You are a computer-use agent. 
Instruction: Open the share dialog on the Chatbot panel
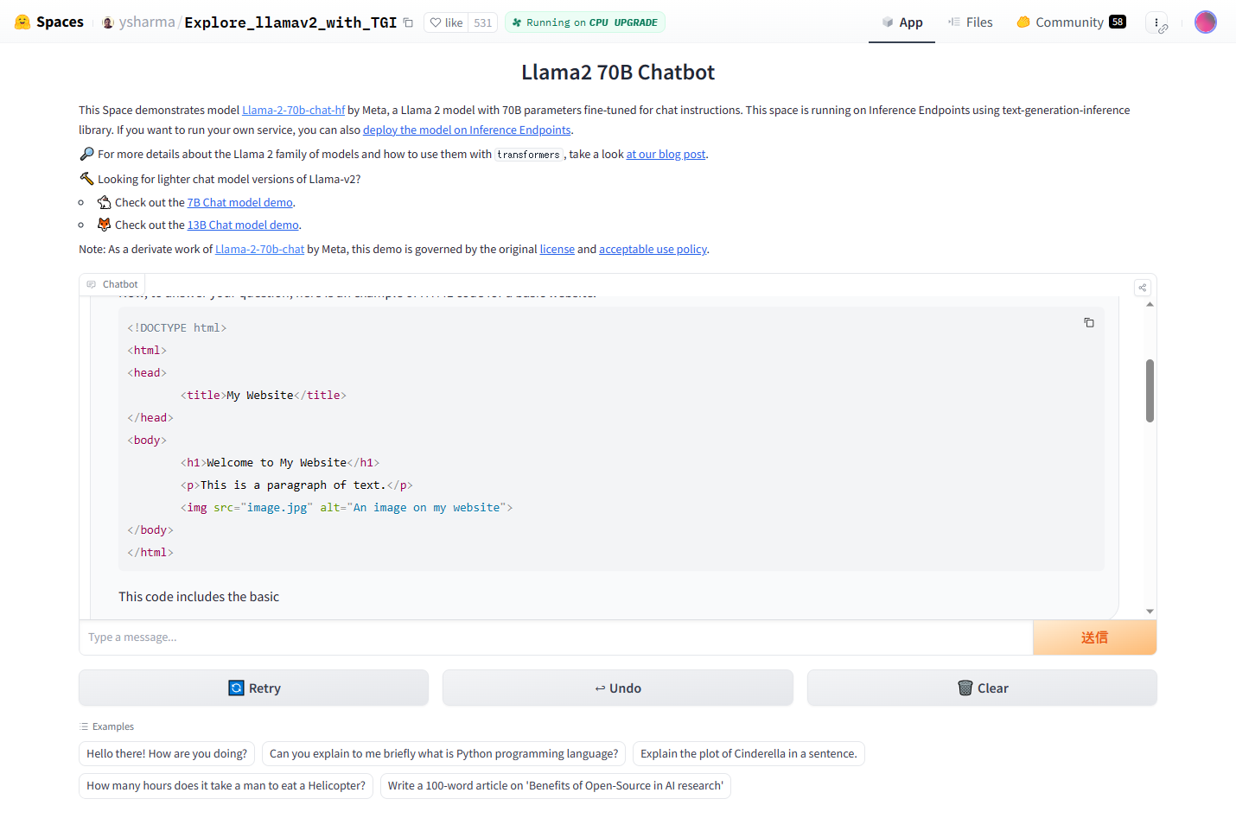(x=1142, y=287)
